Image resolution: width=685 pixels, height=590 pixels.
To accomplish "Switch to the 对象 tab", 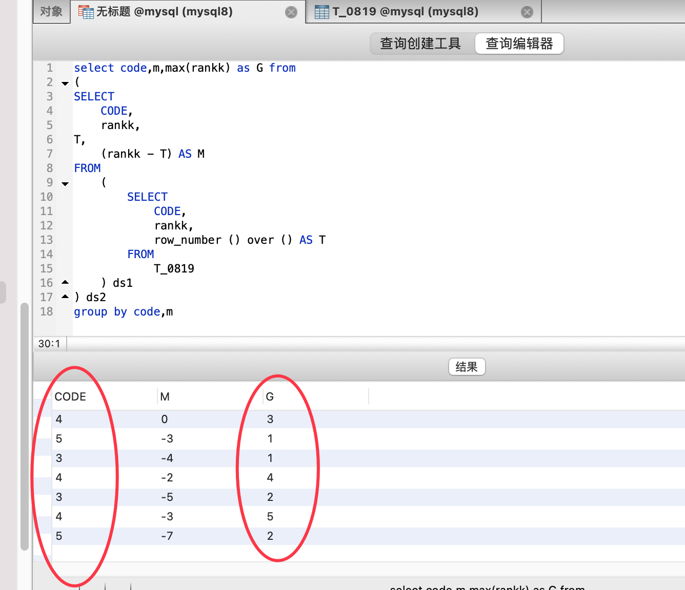I will pos(51,11).
